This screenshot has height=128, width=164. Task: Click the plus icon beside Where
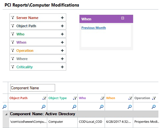(62, 59)
